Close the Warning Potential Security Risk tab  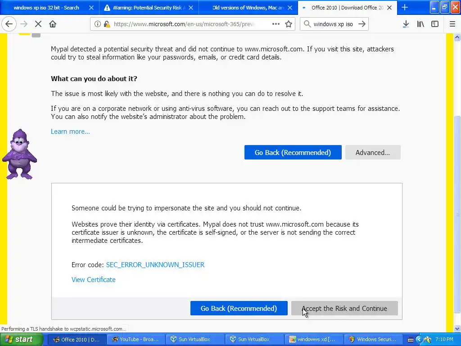coord(191,8)
